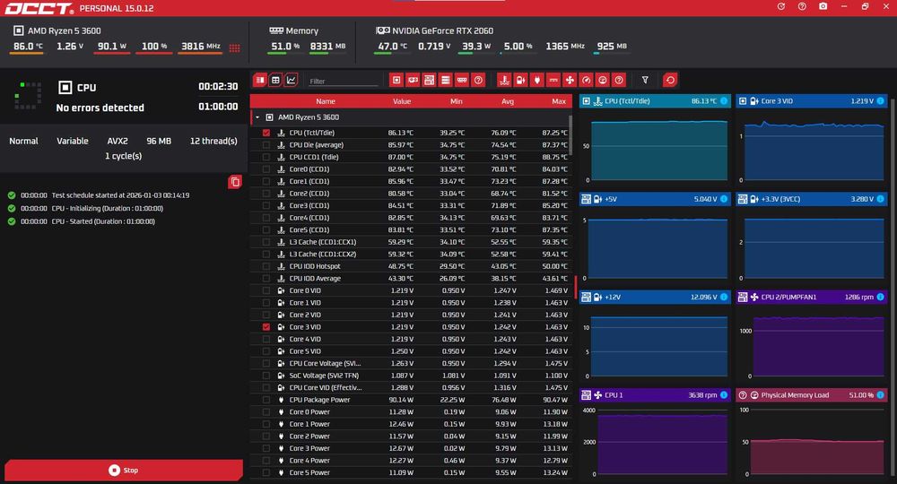This screenshot has height=484, width=897.
Task: Click the filter funnel icon
Action: coord(645,80)
